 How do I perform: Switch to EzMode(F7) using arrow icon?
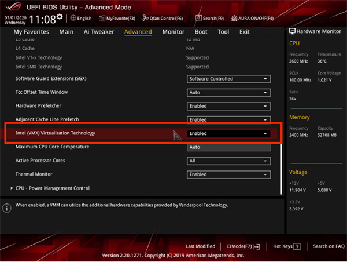coord(257,246)
